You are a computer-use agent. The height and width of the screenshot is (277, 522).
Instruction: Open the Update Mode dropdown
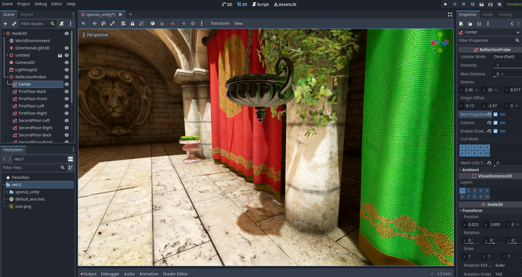click(507, 57)
